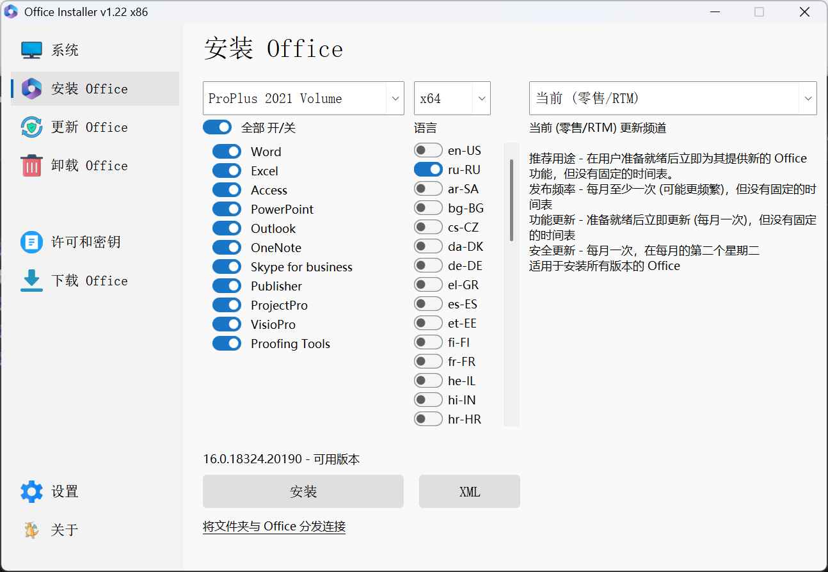Turn off the Skype for business toggle
Screen dimensions: 828x572
226,267
